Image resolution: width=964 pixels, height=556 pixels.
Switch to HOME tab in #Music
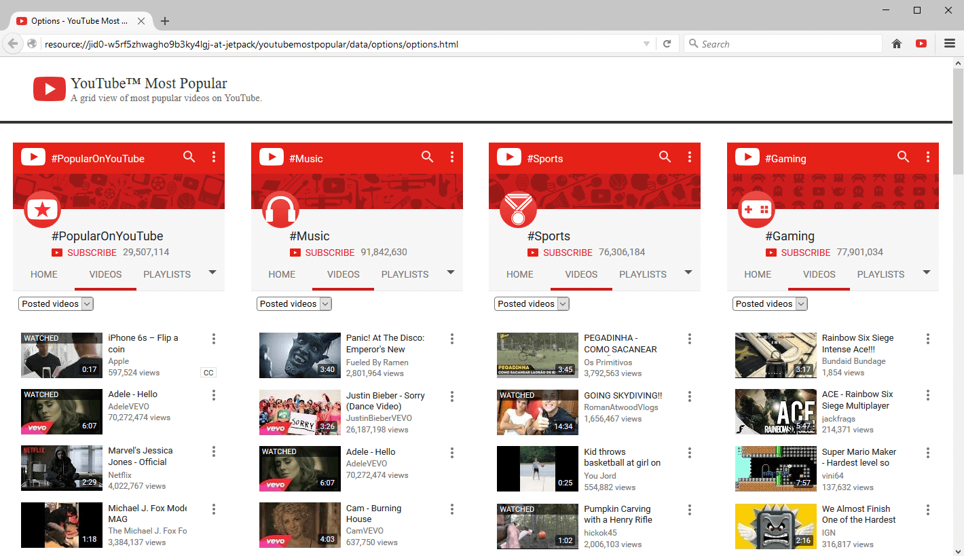pyautogui.click(x=282, y=274)
